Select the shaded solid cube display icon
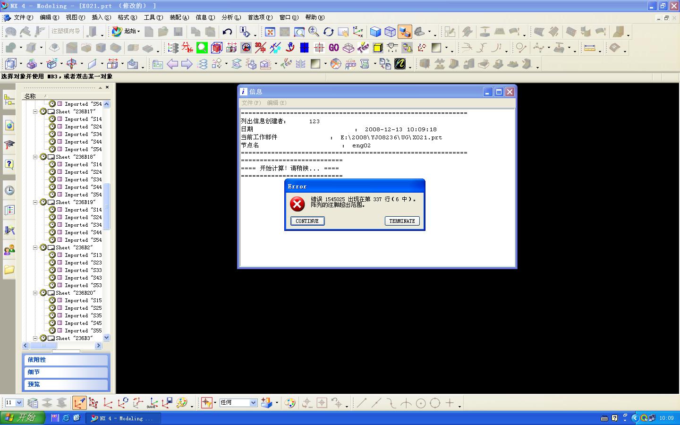Screen dimensions: 680x425 pyautogui.click(x=375, y=32)
